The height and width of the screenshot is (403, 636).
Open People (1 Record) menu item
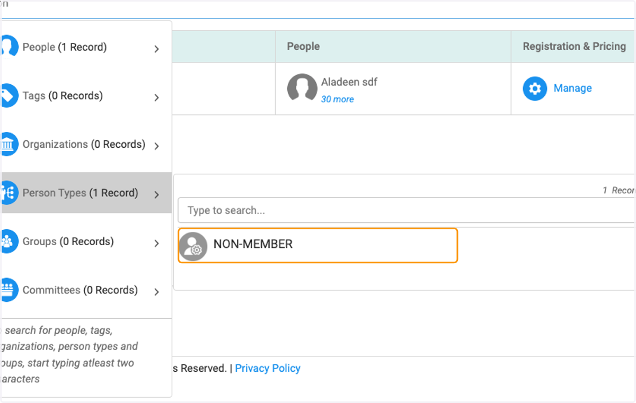click(86, 47)
